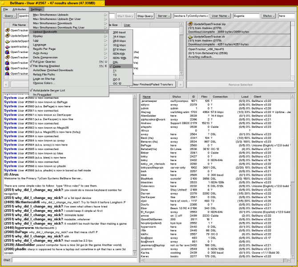Open the Server dropdown
Screen dimensions: 298x267
tap(164, 16)
